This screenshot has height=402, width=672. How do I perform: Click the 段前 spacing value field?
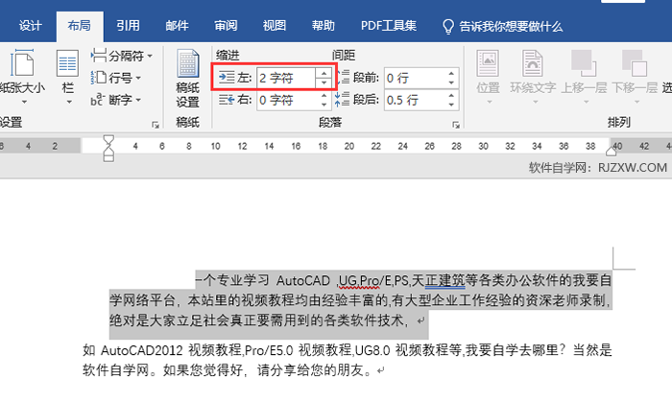tap(415, 78)
